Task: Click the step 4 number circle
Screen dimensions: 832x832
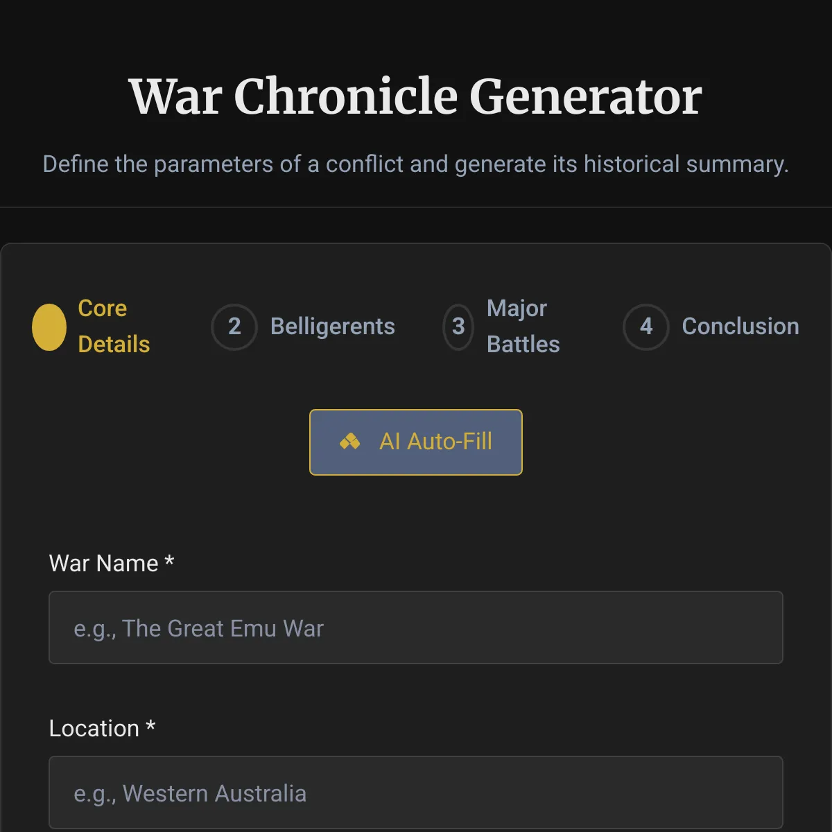Action: (646, 327)
